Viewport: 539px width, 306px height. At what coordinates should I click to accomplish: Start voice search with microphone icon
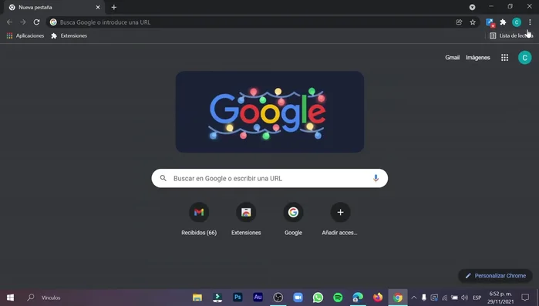376,178
